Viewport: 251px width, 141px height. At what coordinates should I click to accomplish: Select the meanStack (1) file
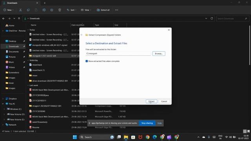[x=38, y=70]
